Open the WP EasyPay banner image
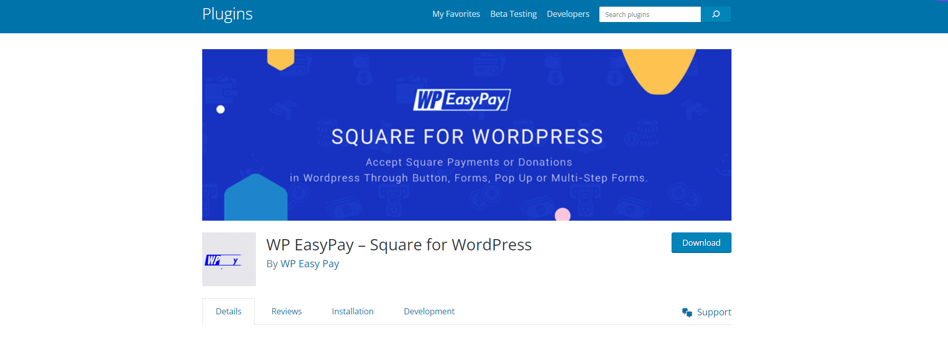Image resolution: width=948 pixels, height=342 pixels. 467,135
